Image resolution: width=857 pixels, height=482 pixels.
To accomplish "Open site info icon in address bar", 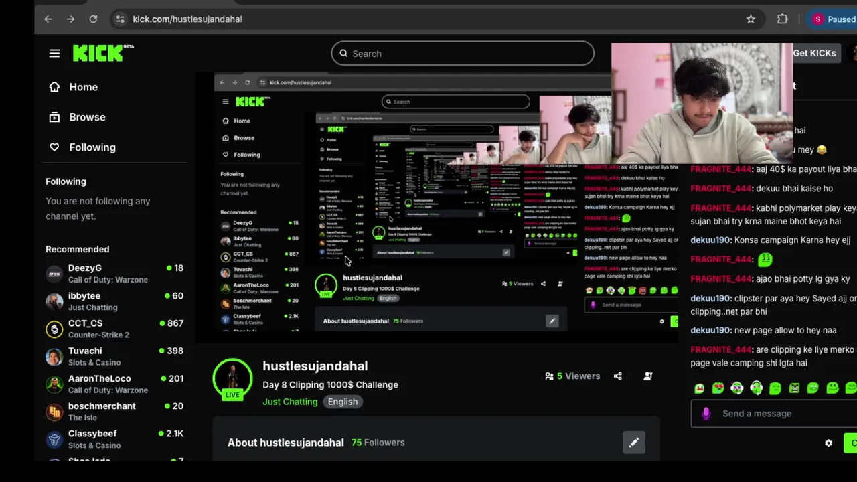I will [x=120, y=19].
